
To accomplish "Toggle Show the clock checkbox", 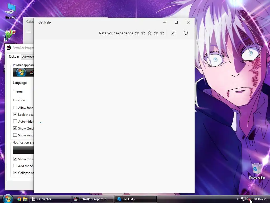I will tap(15, 159).
